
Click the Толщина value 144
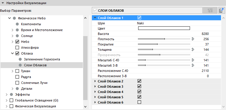[206, 50]
